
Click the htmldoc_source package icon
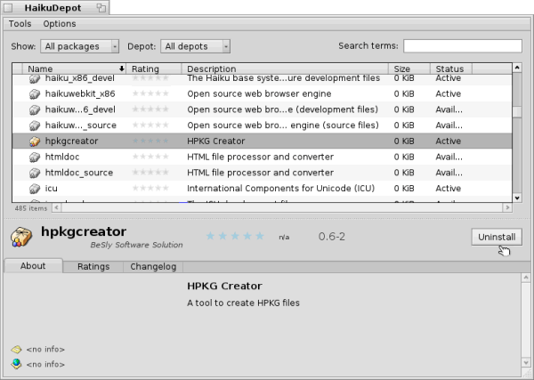[36, 173]
